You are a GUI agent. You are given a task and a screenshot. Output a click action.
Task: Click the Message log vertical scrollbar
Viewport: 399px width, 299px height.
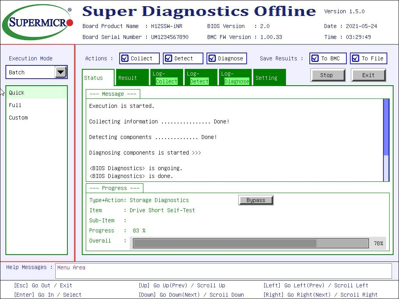[386, 140]
